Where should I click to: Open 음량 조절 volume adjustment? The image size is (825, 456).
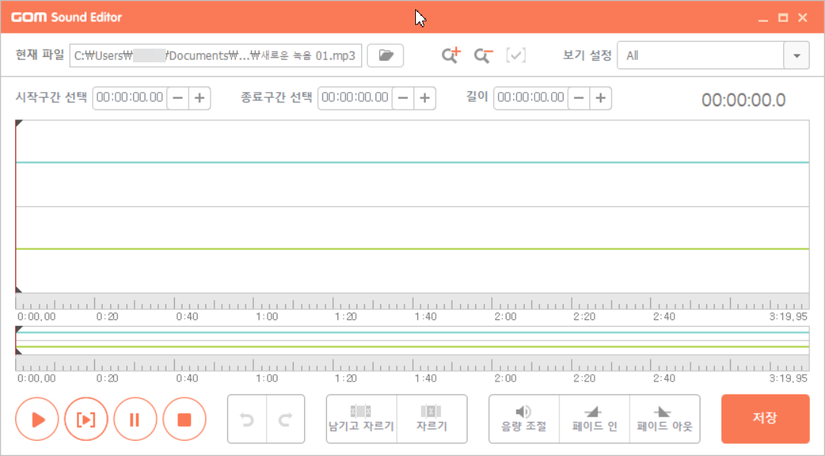click(524, 420)
